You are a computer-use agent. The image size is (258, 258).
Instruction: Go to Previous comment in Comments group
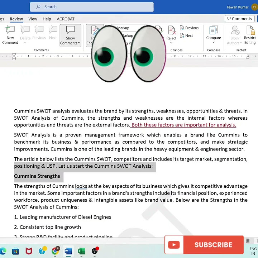pyautogui.click(x=39, y=30)
